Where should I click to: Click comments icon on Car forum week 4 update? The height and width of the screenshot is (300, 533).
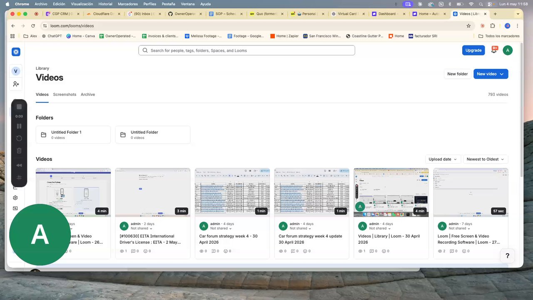pos(292,251)
